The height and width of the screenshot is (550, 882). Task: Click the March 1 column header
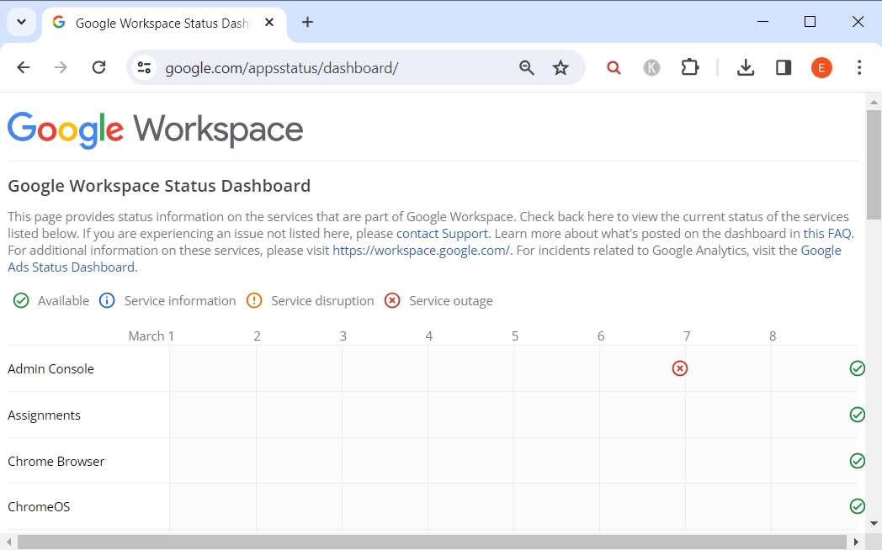(151, 336)
